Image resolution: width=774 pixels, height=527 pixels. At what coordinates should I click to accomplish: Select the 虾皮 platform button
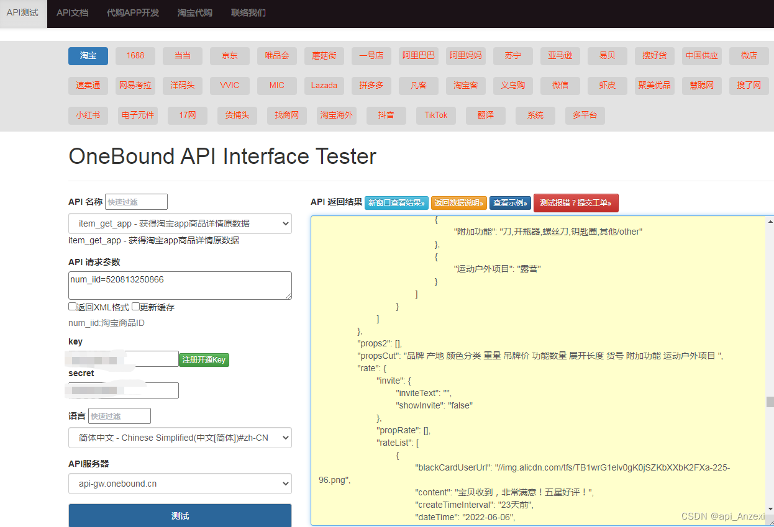(608, 86)
